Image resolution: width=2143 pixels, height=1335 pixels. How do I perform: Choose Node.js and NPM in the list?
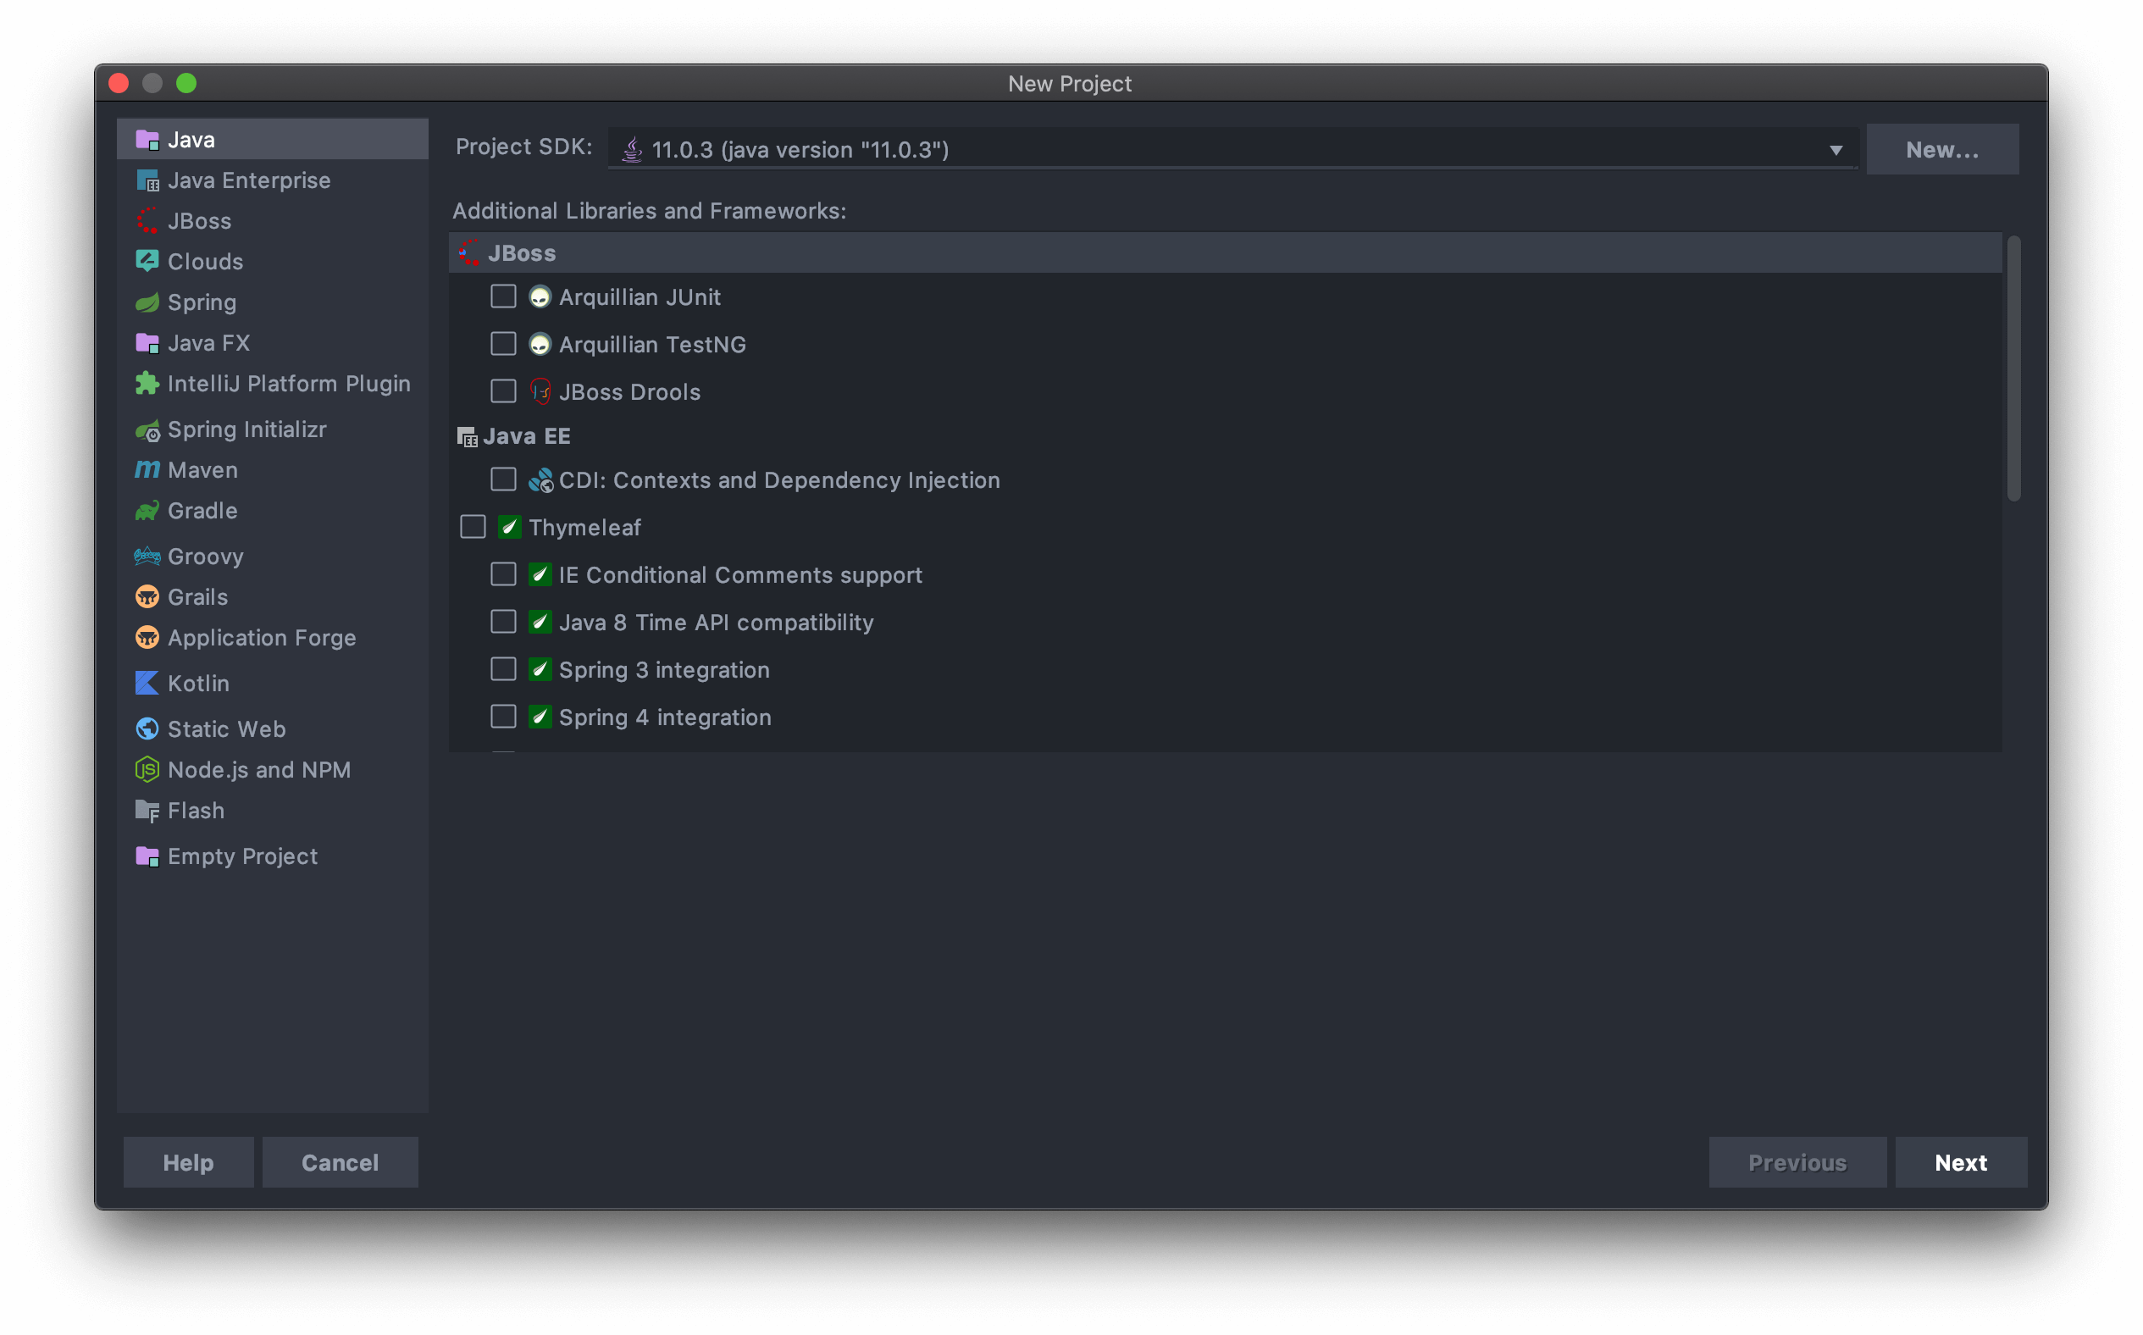click(x=273, y=770)
